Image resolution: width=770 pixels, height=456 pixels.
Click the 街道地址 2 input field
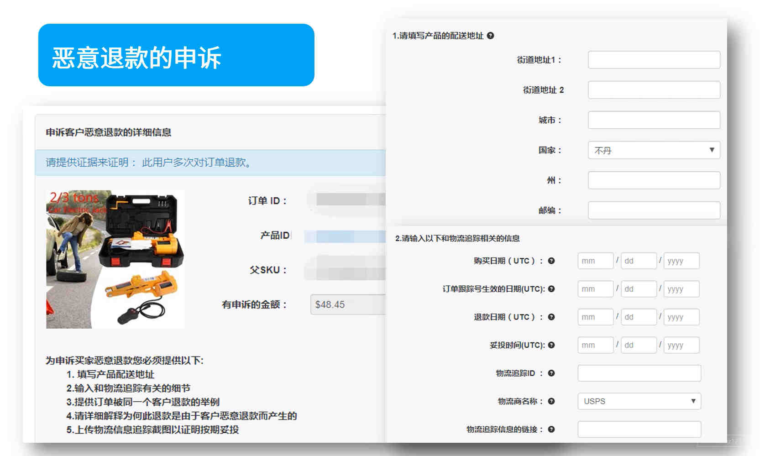point(654,90)
